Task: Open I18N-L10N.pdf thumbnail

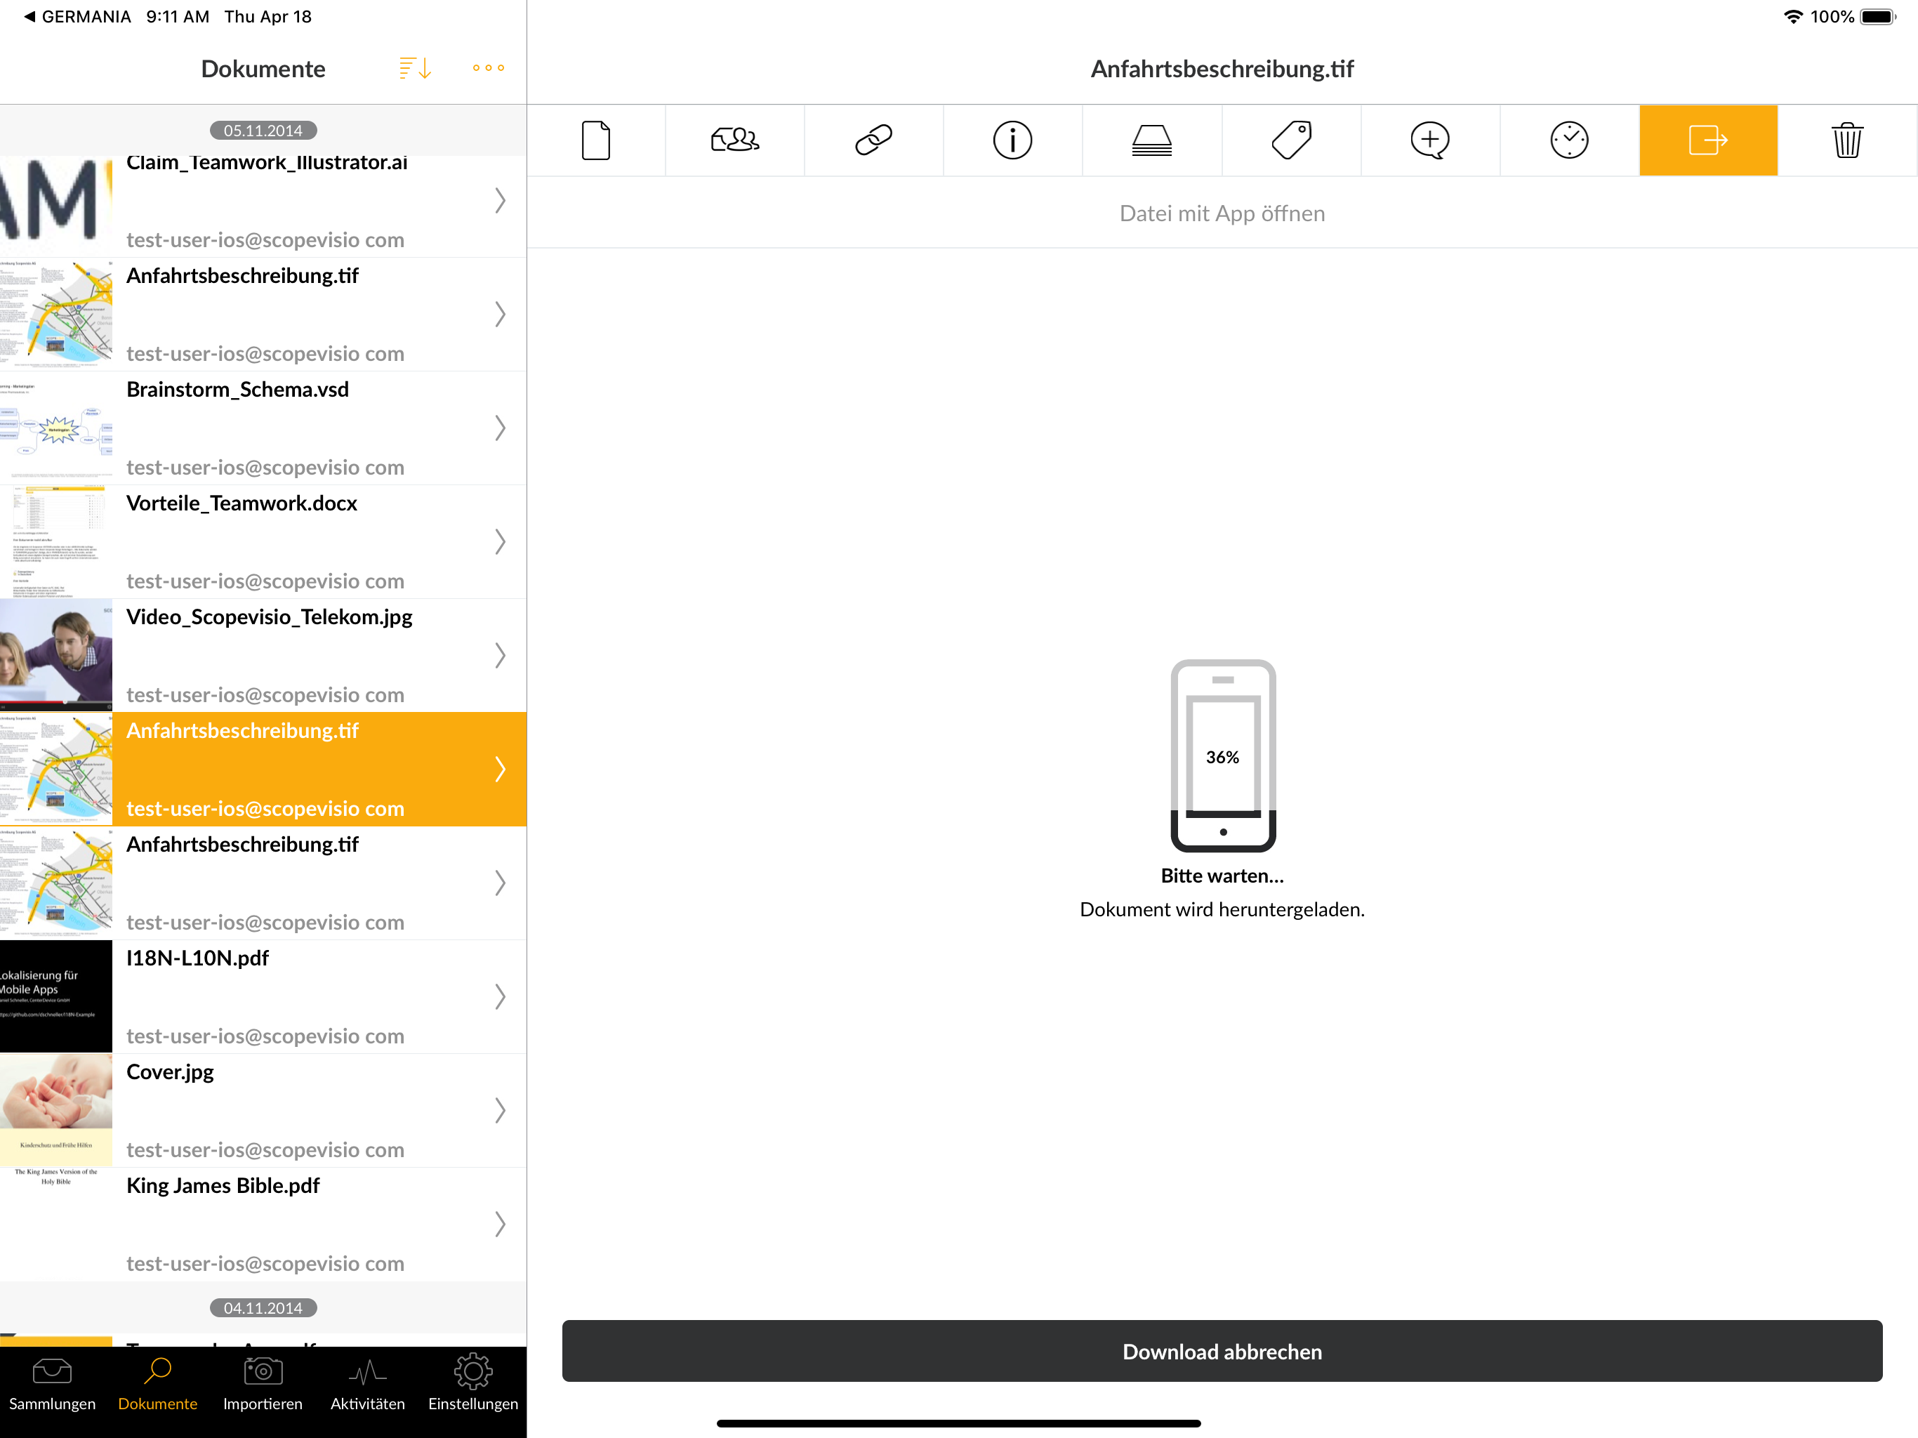Action: [x=56, y=996]
